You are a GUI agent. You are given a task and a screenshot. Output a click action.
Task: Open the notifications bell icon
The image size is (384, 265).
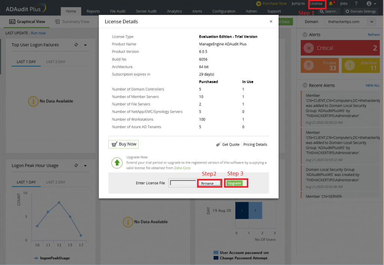pos(331,3)
